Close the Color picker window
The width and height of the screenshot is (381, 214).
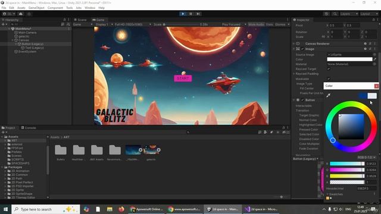(376, 86)
